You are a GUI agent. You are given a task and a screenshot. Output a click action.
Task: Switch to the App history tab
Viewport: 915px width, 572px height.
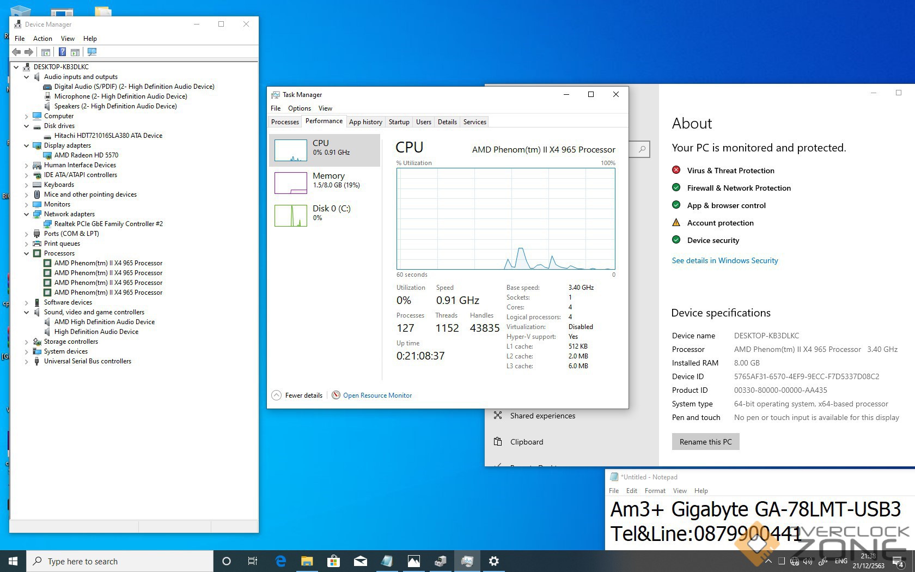click(x=365, y=122)
